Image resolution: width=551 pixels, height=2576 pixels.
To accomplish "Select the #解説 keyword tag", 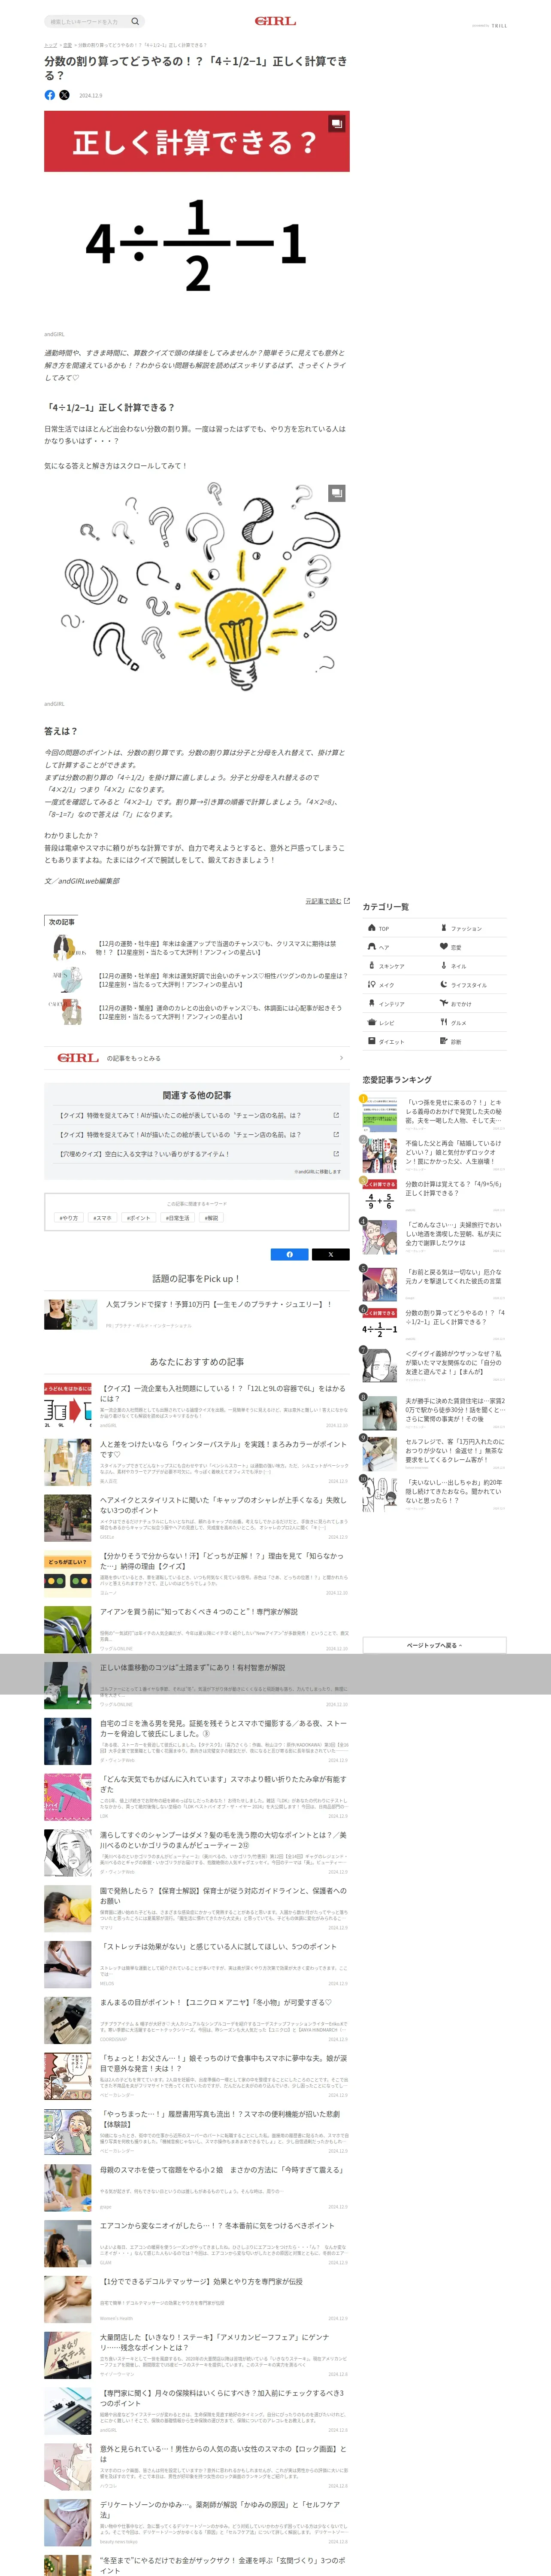I will [x=212, y=1218].
